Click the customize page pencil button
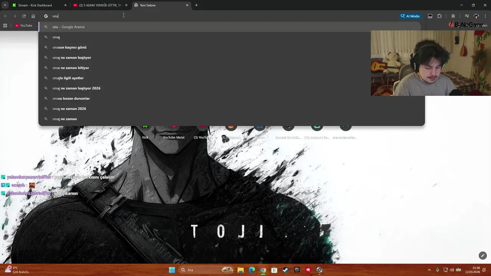 click(x=483, y=255)
